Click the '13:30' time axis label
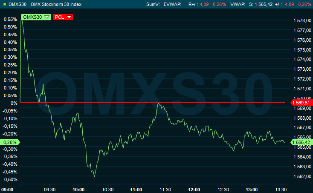This screenshot has height=193, width=313. 281,190
